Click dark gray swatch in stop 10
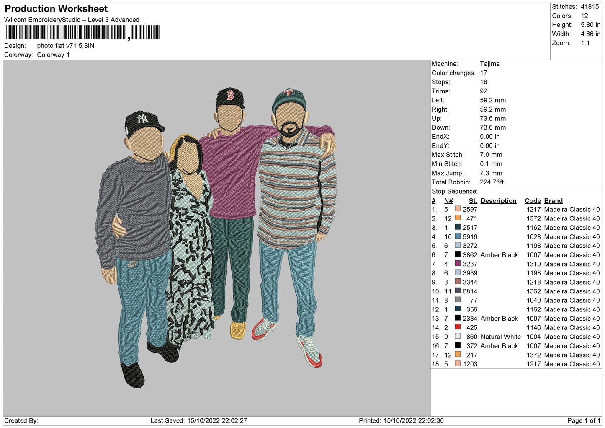The height and width of the screenshot is (428, 605). tap(458, 291)
